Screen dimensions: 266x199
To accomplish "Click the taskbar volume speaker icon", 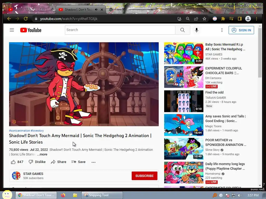I will pos(240,195).
